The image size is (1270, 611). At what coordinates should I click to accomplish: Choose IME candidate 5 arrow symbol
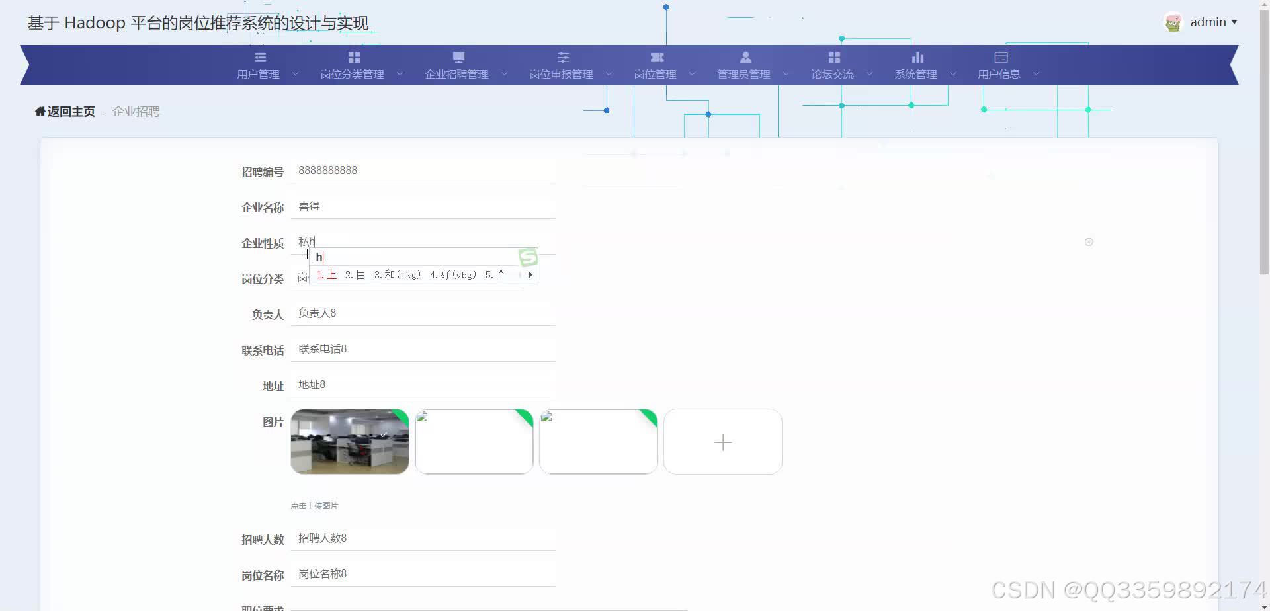(x=495, y=274)
